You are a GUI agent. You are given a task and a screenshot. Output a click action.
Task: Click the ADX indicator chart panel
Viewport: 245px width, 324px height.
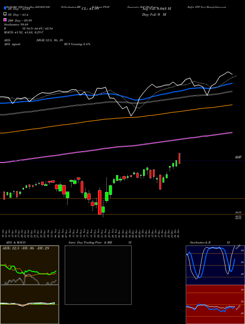pos(29,265)
